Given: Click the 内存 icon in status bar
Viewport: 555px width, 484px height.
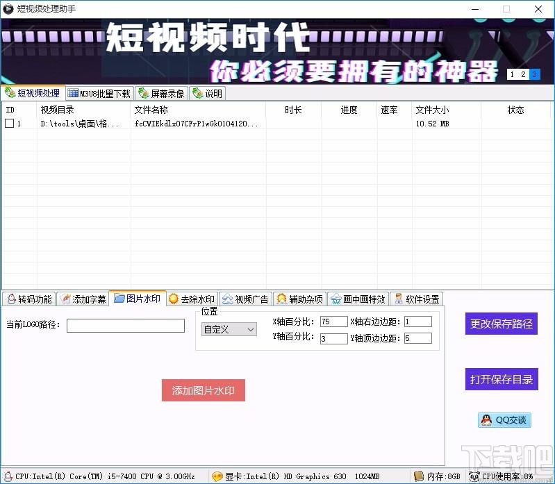Looking at the screenshot, I should [419, 476].
